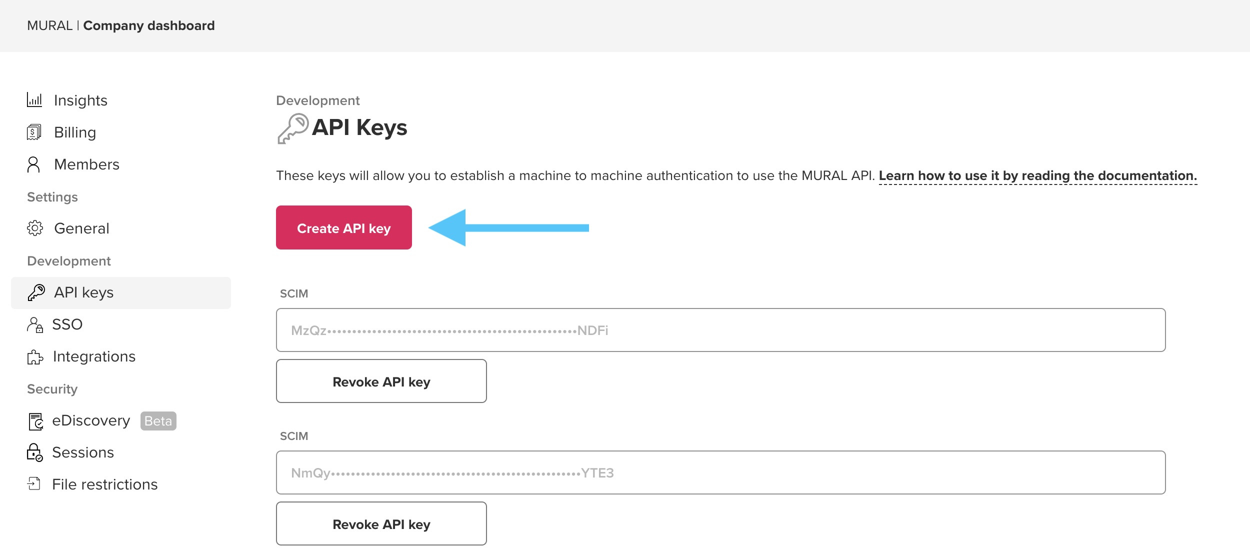Open the File restrictions page
1250x557 pixels.
tap(104, 484)
